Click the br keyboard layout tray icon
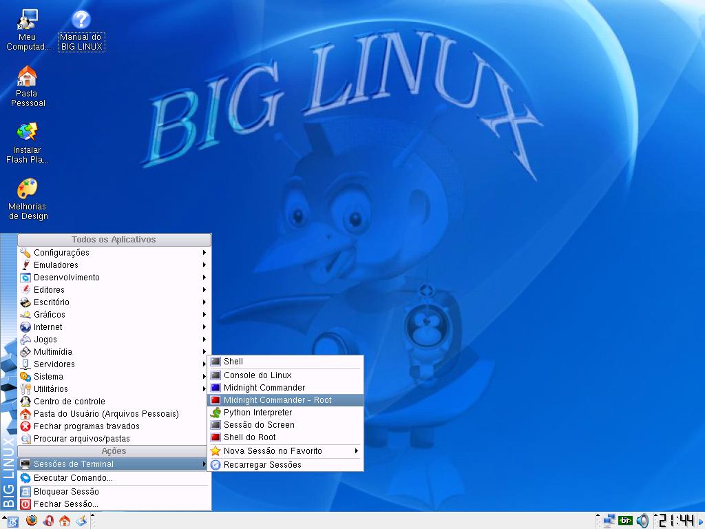 625,521
